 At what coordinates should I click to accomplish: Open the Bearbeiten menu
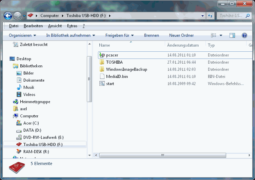33,26
